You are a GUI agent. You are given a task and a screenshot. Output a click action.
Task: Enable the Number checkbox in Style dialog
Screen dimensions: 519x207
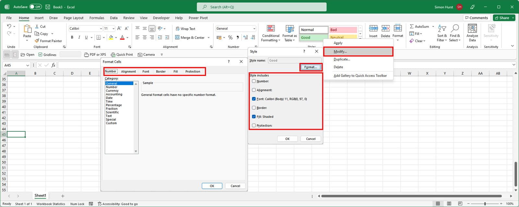coord(254,81)
